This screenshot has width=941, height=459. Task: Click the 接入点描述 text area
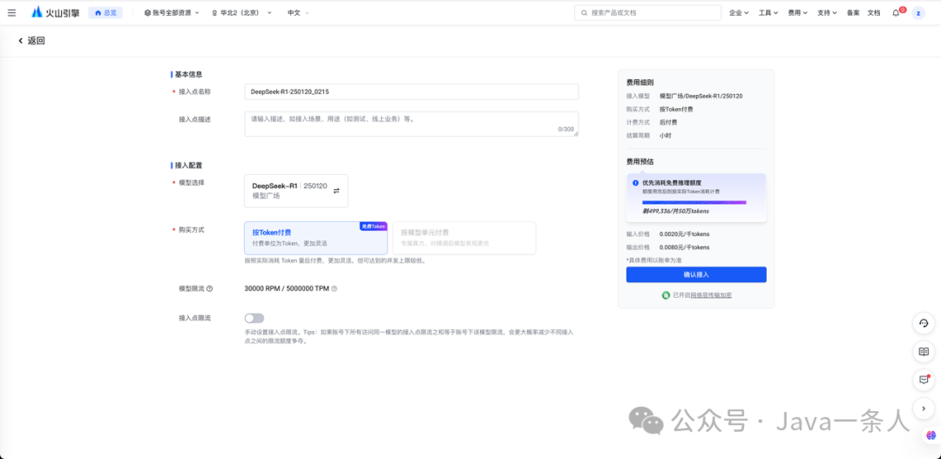tap(411, 124)
